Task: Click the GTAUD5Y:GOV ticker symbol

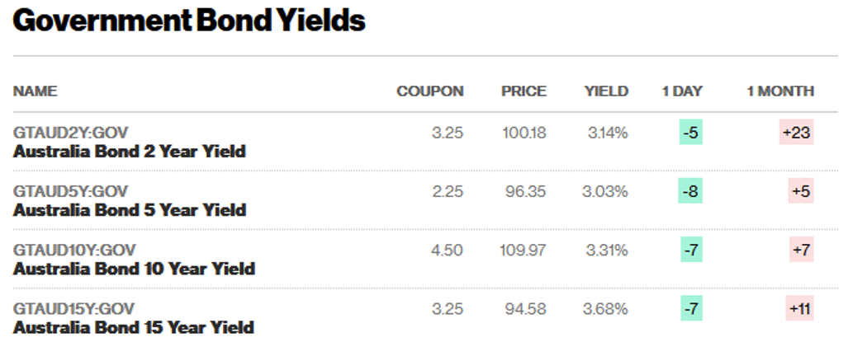Action: (71, 191)
